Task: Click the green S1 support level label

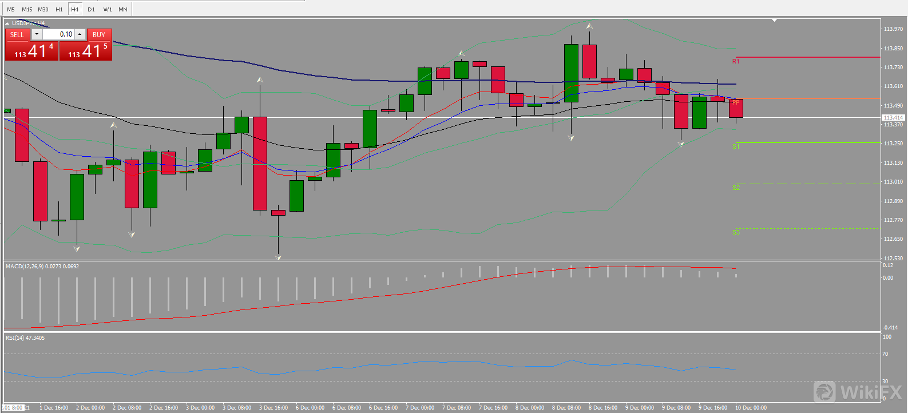Action: point(736,146)
